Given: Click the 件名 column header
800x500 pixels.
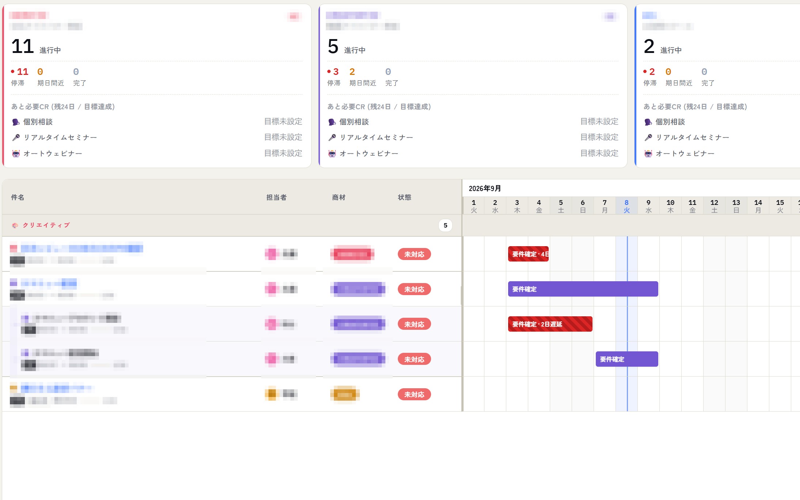Looking at the screenshot, I should pos(18,197).
